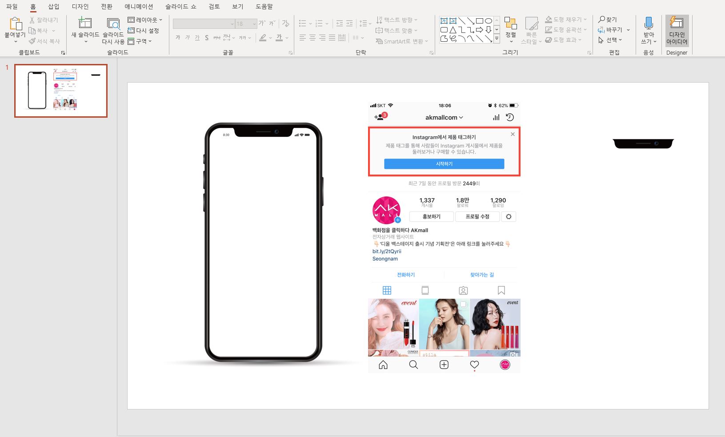This screenshot has width=725, height=437.
Task: Expand the 구역 section dropdown
Action: (140, 41)
